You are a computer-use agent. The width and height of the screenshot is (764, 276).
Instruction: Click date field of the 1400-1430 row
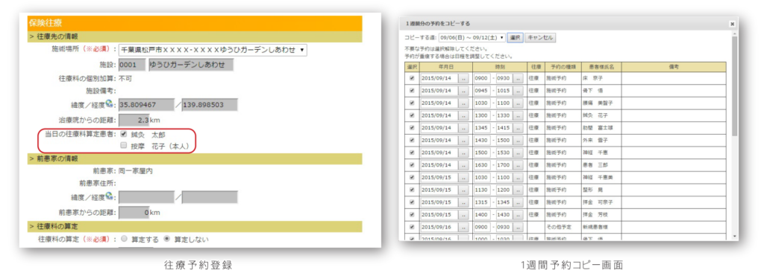click(439, 214)
